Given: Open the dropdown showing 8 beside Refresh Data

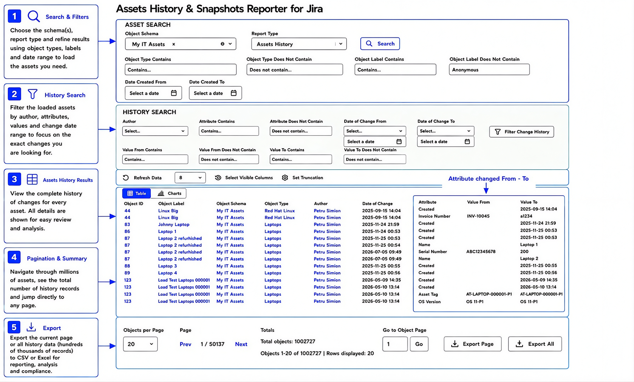Looking at the screenshot, I should pos(190,178).
